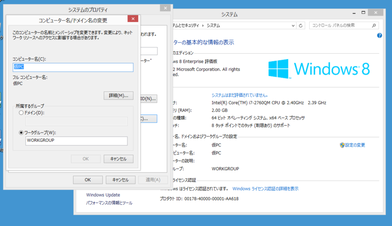Click the システム breadcrumb in address bar
The image size is (392, 226).
tap(213, 25)
